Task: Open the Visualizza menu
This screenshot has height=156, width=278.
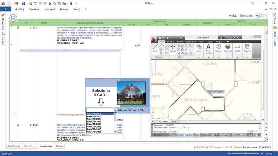Action: click(x=34, y=9)
